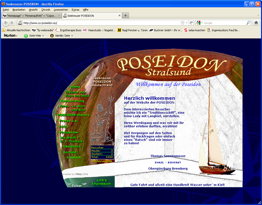
Task: Open the selas-kuechen bookmark
Action: [x=186, y=30]
